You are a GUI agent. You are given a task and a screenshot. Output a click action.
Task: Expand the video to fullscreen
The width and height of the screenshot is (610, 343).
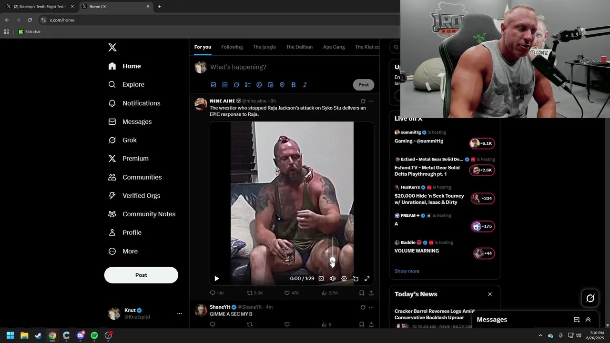(x=367, y=279)
